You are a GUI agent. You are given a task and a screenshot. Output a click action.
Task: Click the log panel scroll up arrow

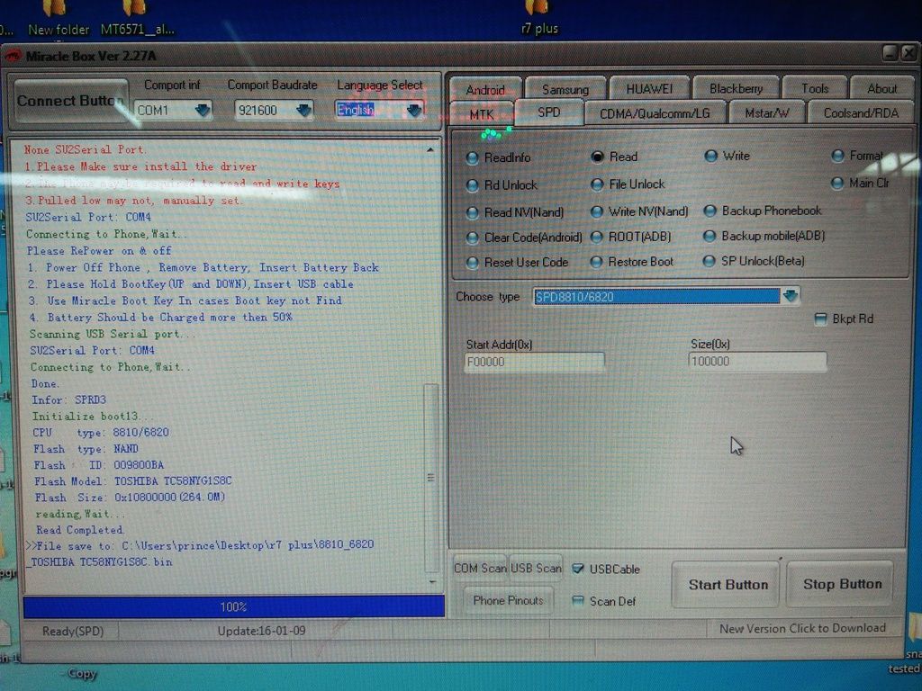(x=430, y=150)
